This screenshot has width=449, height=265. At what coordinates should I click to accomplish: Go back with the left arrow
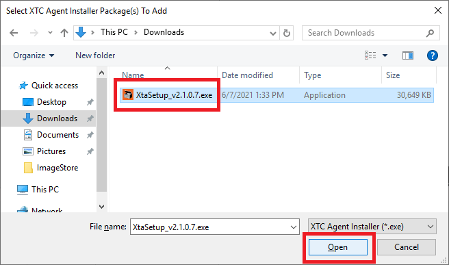[x=14, y=33]
